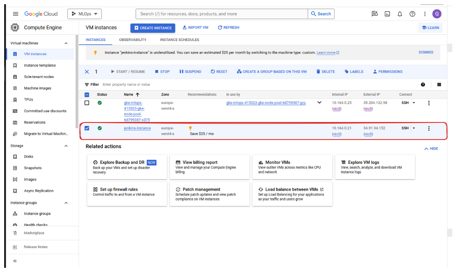Open TPUs in the sidebar
Image resolution: width=456 pixels, height=272 pixels.
(28, 100)
